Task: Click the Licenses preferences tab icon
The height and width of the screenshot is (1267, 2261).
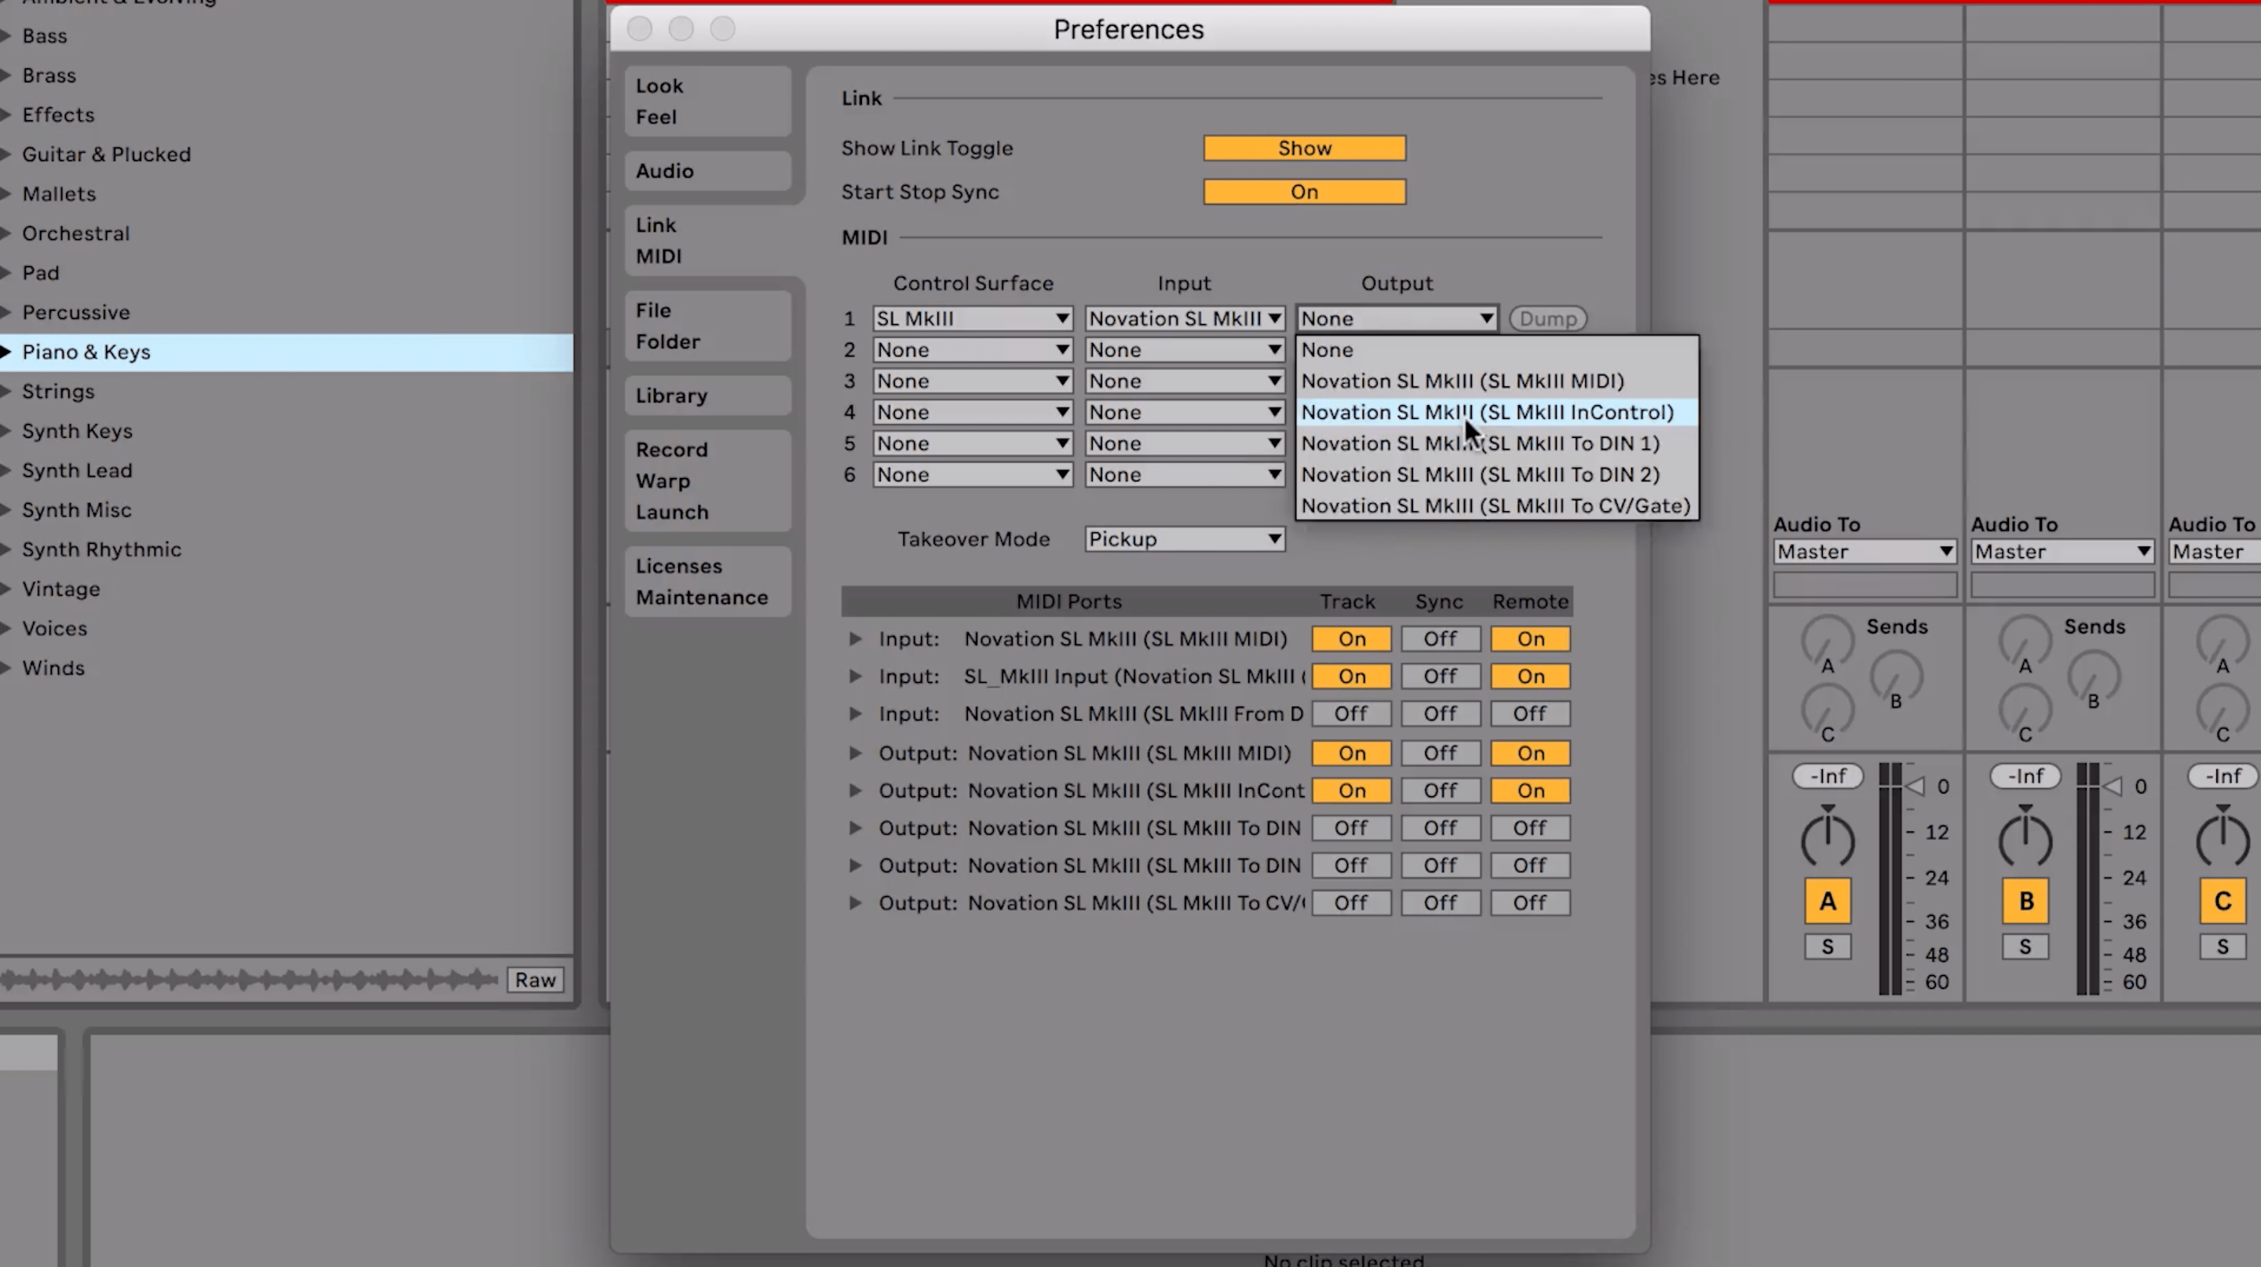Action: pos(678,565)
